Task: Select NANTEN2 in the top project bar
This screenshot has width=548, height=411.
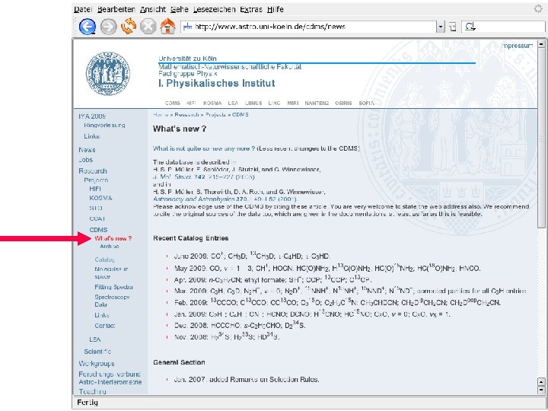Action: 317,103
